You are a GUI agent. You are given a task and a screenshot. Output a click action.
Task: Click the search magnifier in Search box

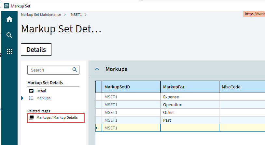(75, 70)
